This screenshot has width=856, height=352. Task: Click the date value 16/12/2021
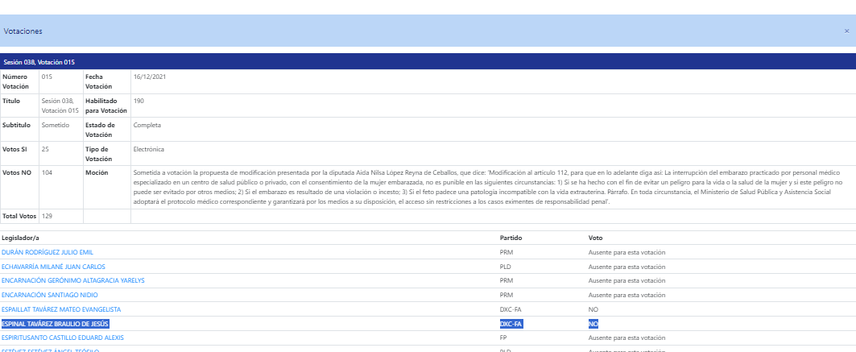point(150,77)
